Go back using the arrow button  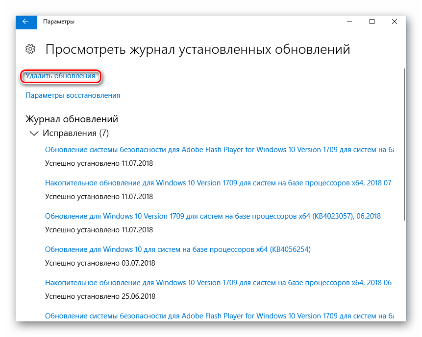click(25, 22)
